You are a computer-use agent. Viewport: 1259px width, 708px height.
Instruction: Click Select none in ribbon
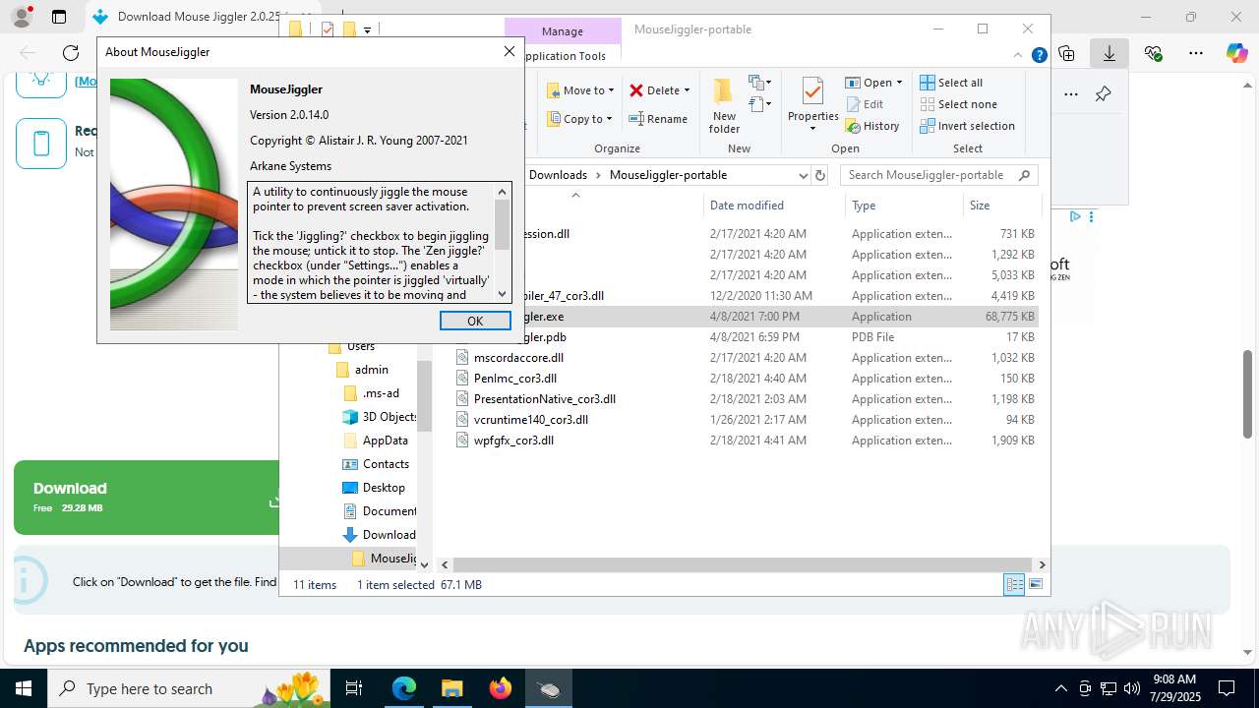tap(958, 104)
